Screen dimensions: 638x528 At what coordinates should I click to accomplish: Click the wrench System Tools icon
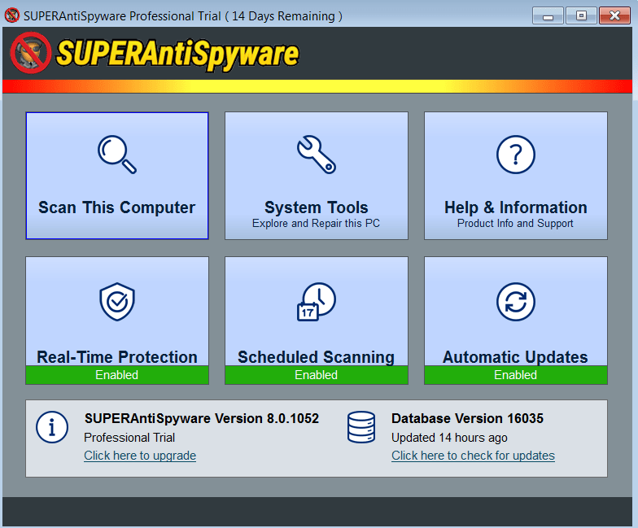pyautogui.click(x=316, y=155)
